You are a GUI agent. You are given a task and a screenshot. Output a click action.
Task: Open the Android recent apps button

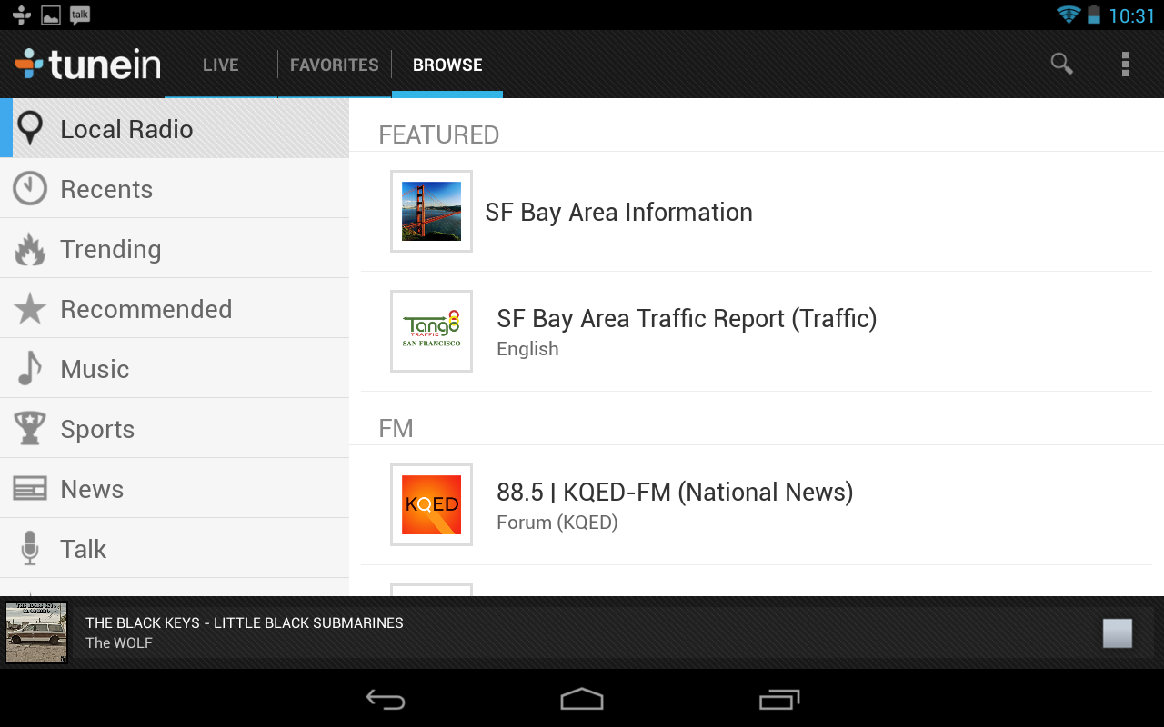click(779, 699)
